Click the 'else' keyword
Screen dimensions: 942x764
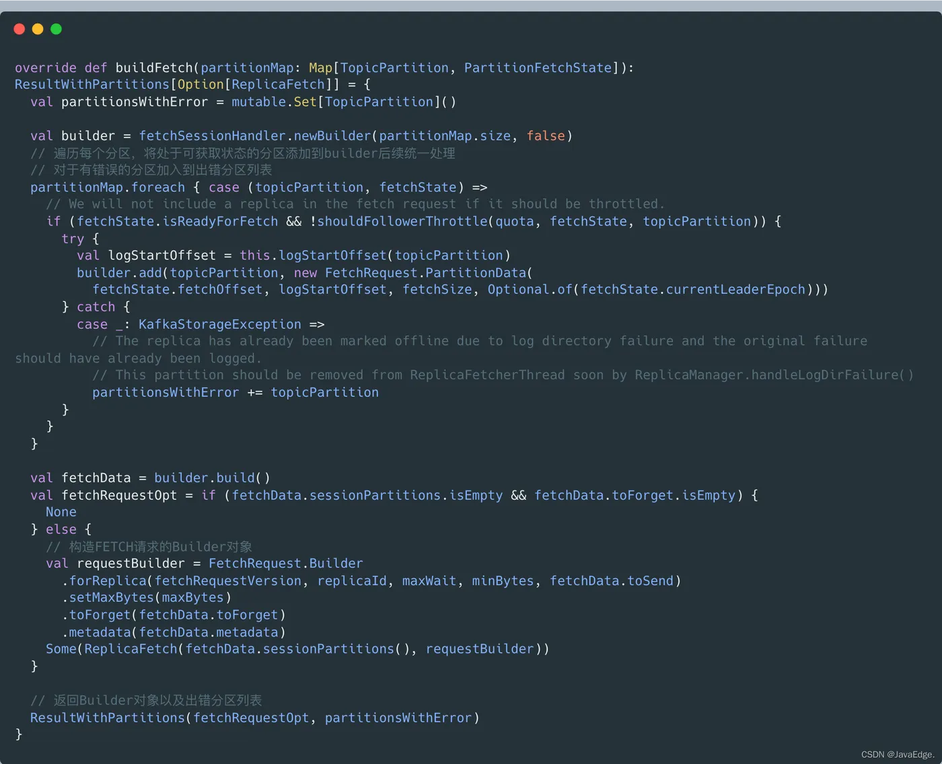pyautogui.click(x=61, y=530)
